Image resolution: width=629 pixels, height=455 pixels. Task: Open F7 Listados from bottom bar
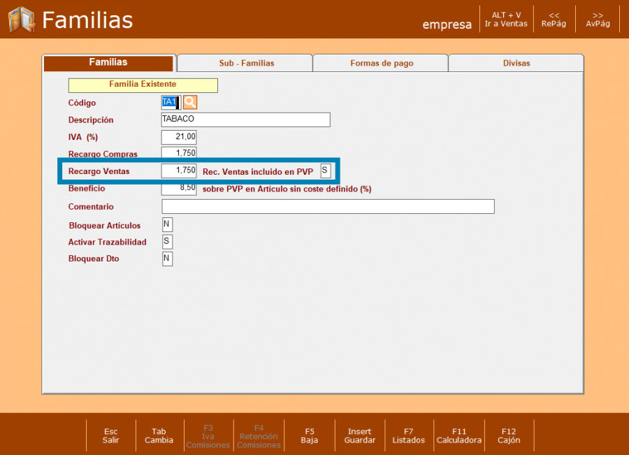[409, 435]
